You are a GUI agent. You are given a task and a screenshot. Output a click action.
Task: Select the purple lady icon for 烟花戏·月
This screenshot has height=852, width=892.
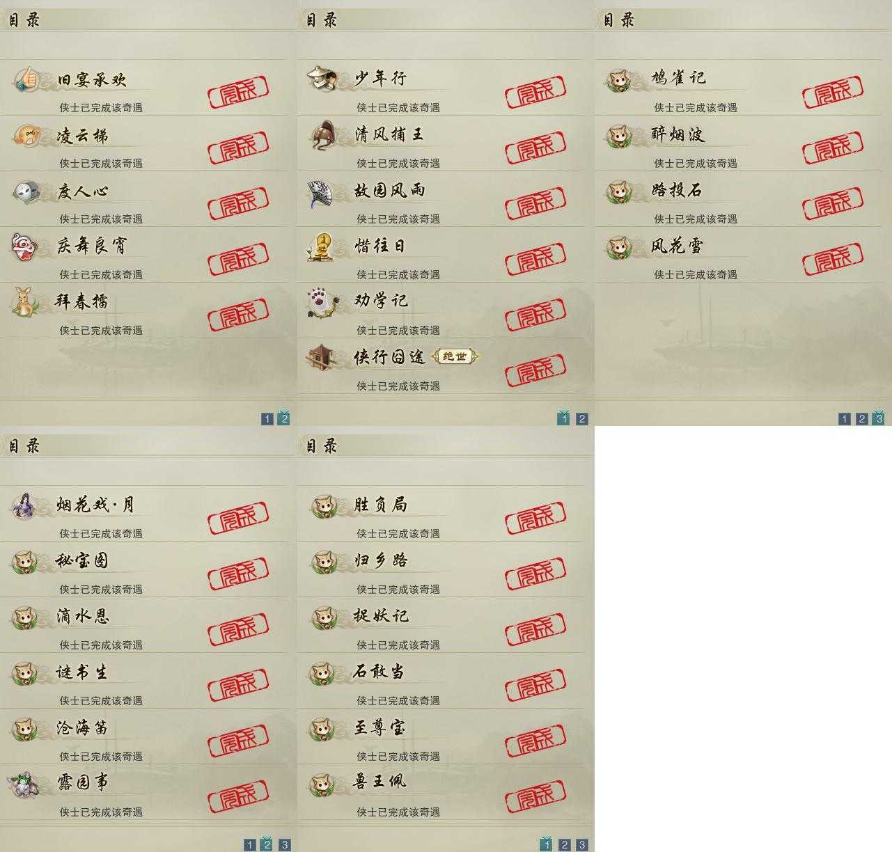coord(25,505)
